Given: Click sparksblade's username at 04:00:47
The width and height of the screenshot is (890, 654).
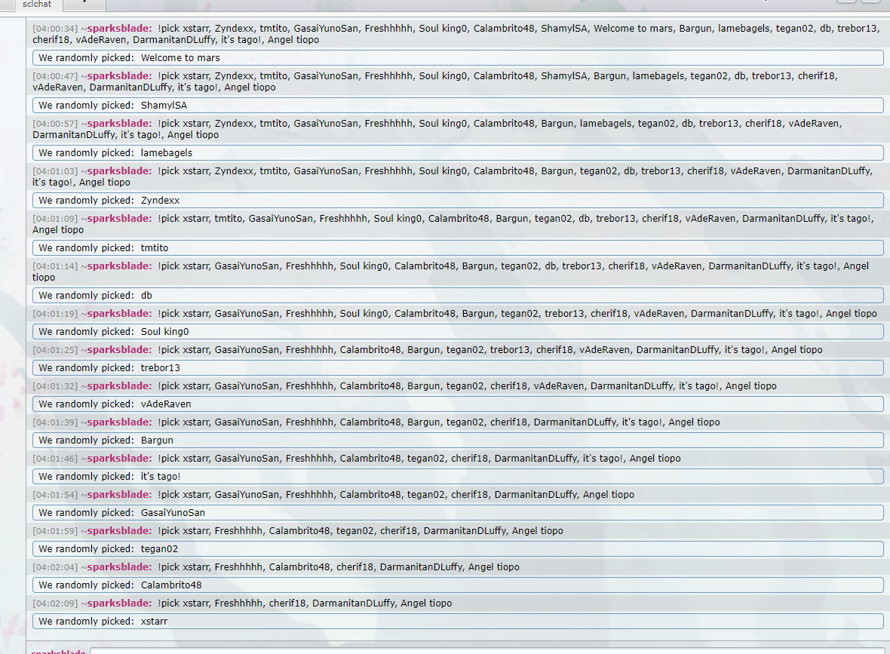Looking at the screenshot, I should click(x=119, y=76).
